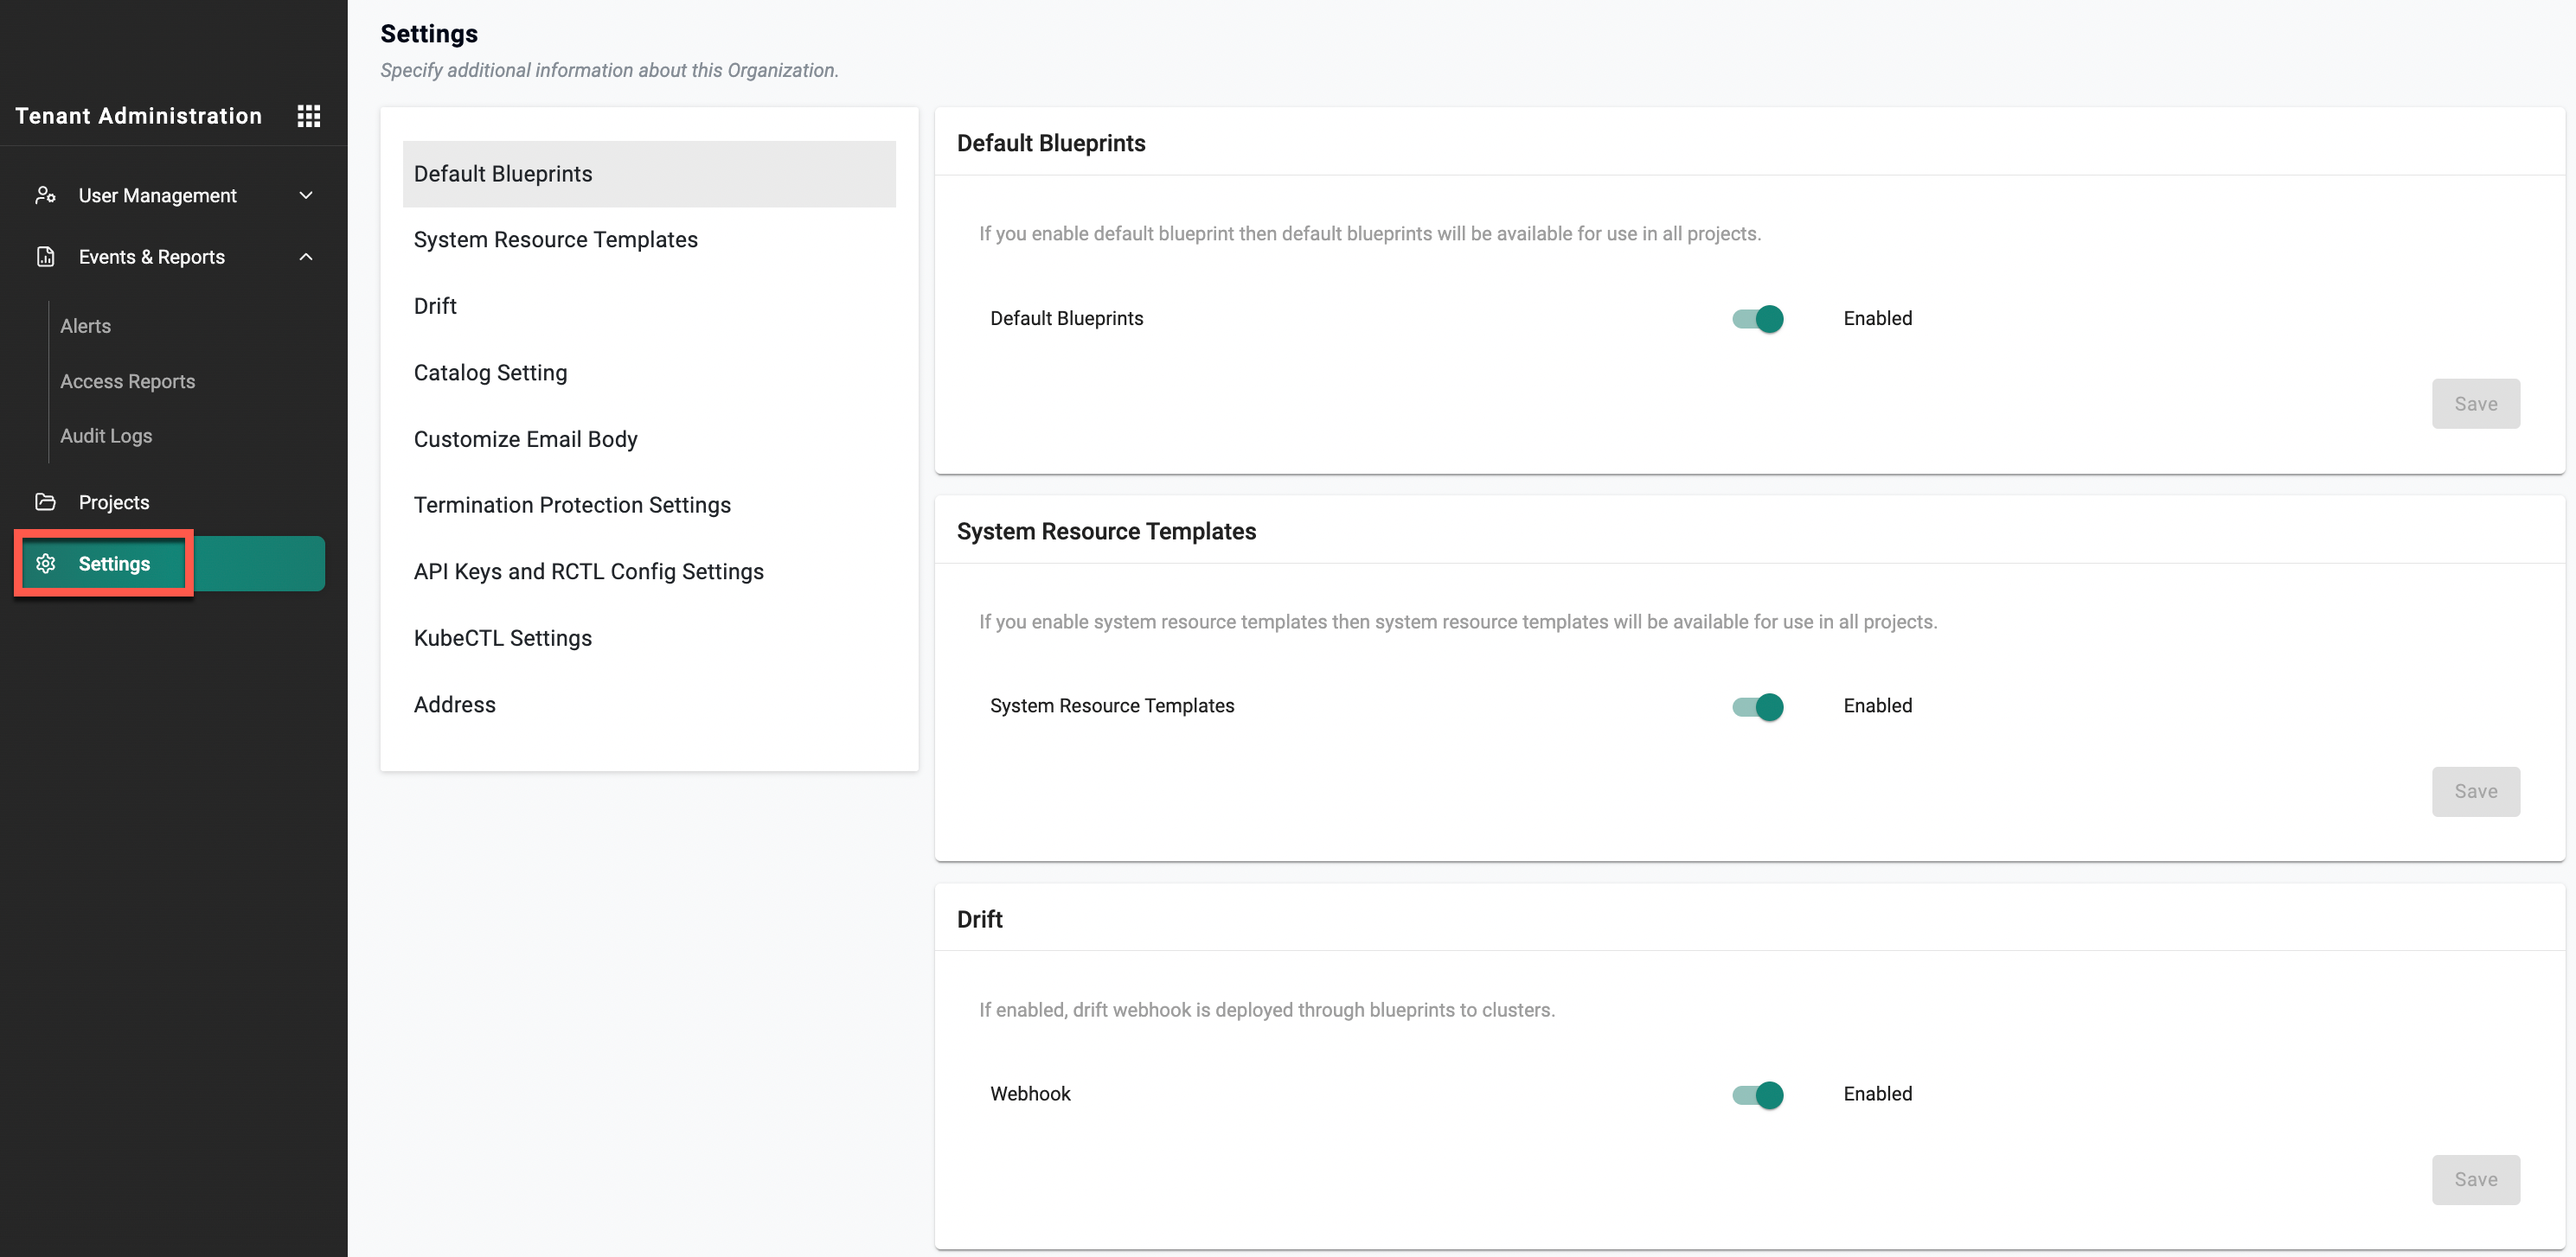Go to KubeCTL Settings section
The image size is (2576, 1257).
pos(502,637)
